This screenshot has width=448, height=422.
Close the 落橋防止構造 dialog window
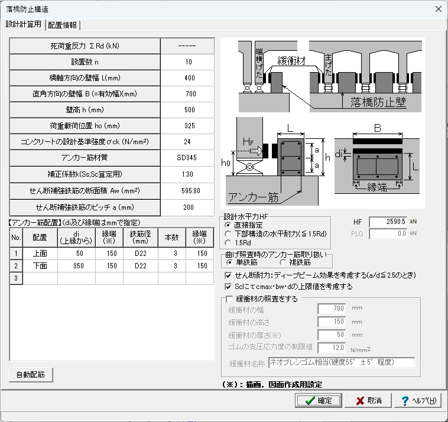click(437, 9)
